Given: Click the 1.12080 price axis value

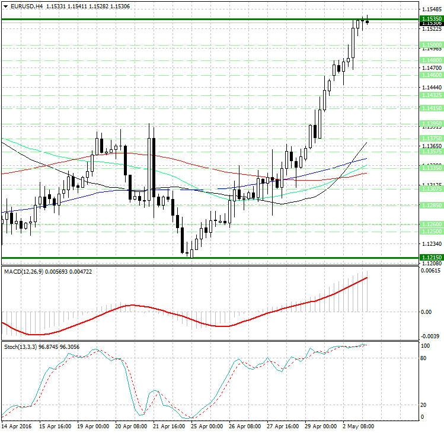Looking at the screenshot, I should click(x=432, y=264).
